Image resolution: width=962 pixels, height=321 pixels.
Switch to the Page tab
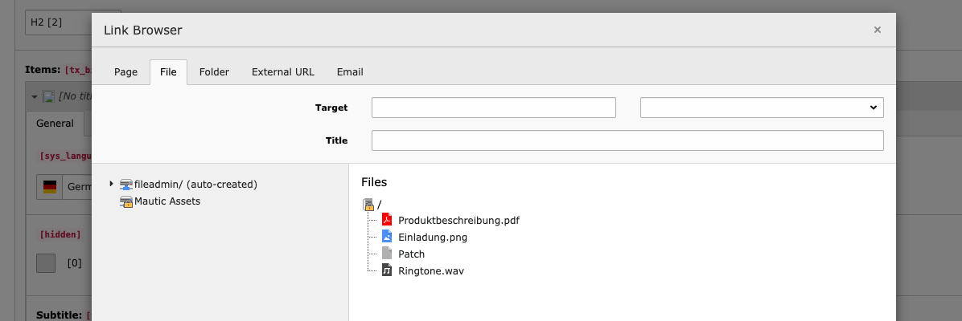coord(125,72)
